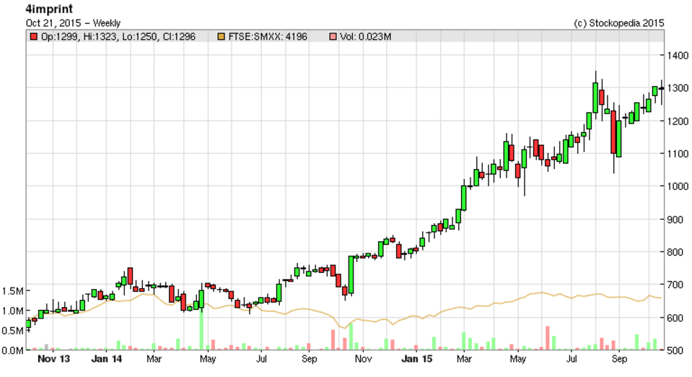692x377 pixels.
Task: Click the orange FTSE:SMXX legend swatch
Action: tap(221, 37)
